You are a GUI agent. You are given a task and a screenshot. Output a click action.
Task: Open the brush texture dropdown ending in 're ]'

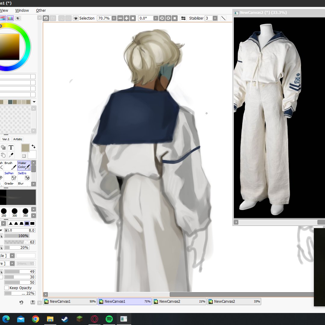coord(12,263)
